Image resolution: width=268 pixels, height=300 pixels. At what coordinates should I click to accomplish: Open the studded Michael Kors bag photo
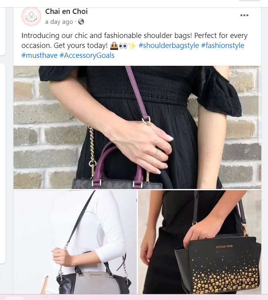click(x=199, y=242)
